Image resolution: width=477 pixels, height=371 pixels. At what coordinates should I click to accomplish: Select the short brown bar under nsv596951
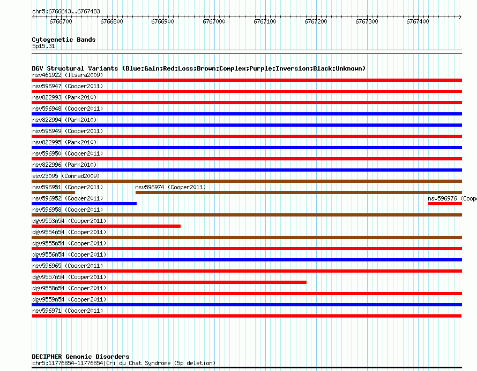coord(53,192)
